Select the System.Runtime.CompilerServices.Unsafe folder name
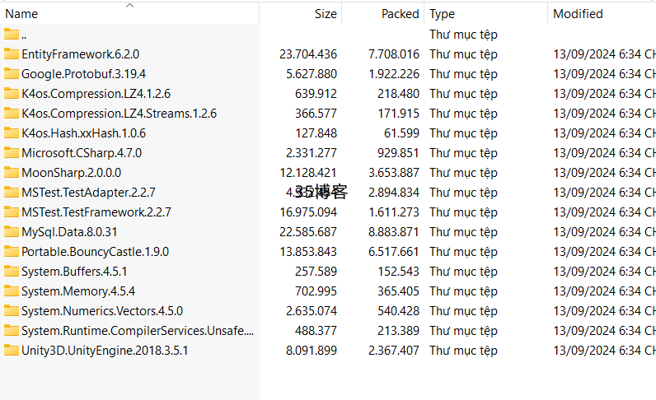Image resolution: width=656 pixels, height=400 pixels. 138,331
